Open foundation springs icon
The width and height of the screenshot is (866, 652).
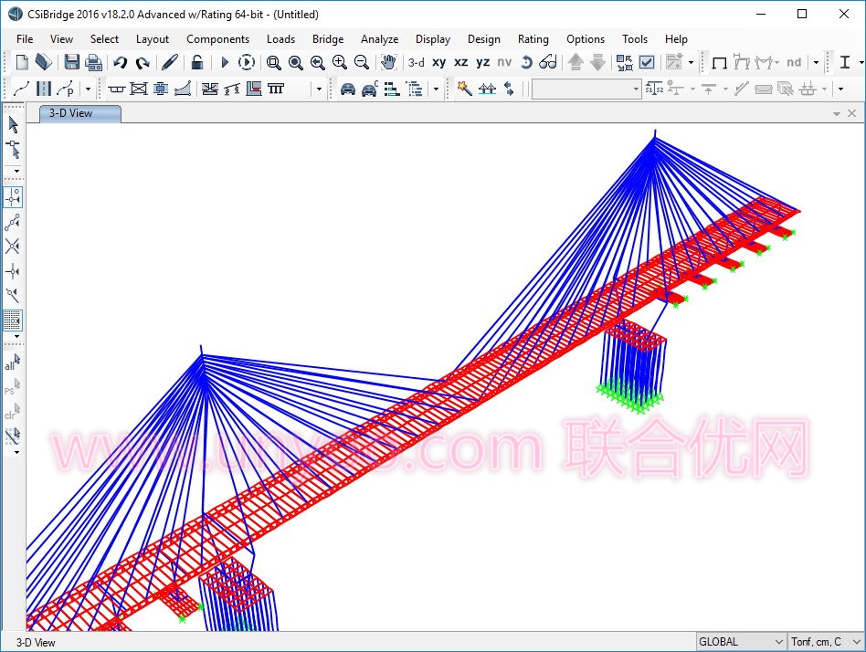coord(232,89)
